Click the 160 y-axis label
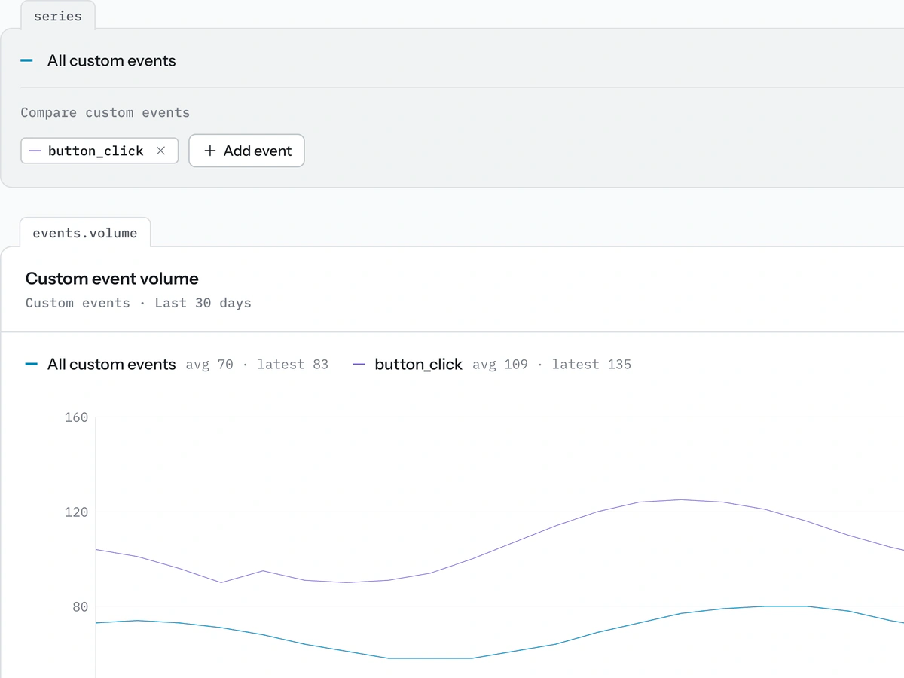Viewport: 904px width, 678px height. click(77, 417)
